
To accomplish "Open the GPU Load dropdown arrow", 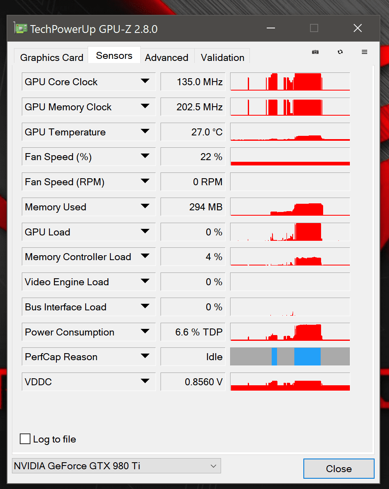I will coord(145,231).
